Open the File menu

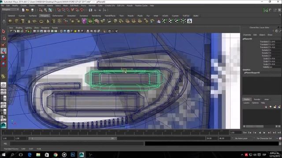tap(2, 6)
